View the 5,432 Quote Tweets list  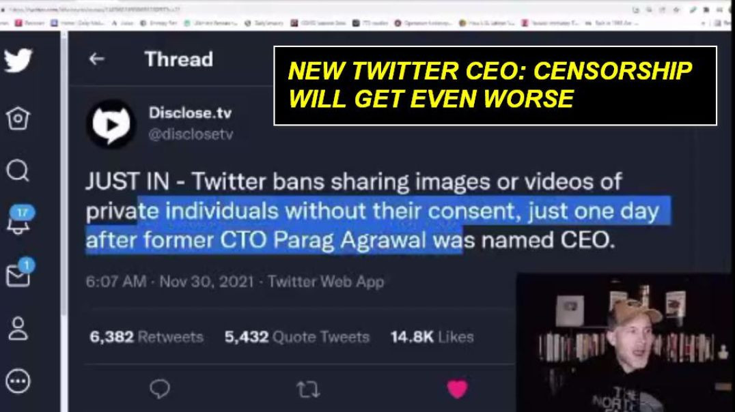coord(296,336)
